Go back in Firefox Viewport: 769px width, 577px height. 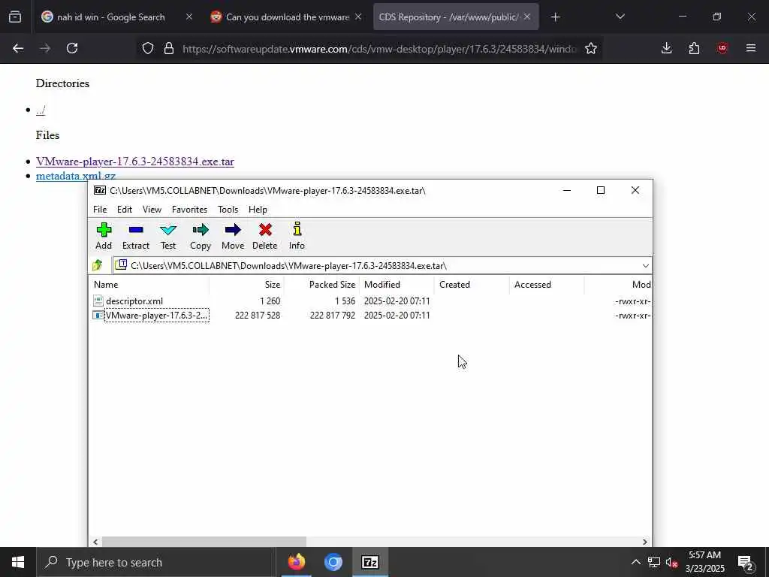tap(18, 48)
